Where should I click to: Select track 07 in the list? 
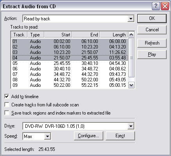click(70, 74)
